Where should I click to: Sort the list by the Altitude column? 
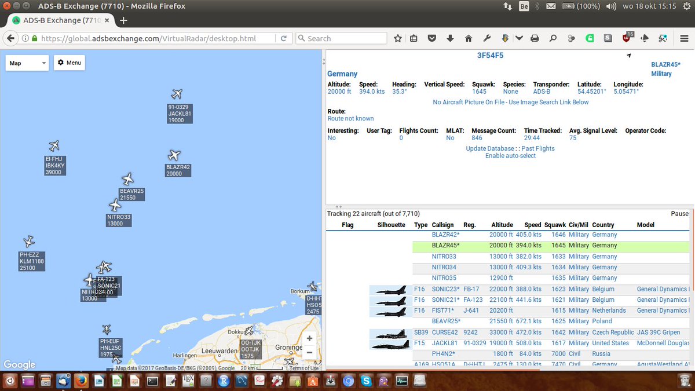tap(502, 225)
